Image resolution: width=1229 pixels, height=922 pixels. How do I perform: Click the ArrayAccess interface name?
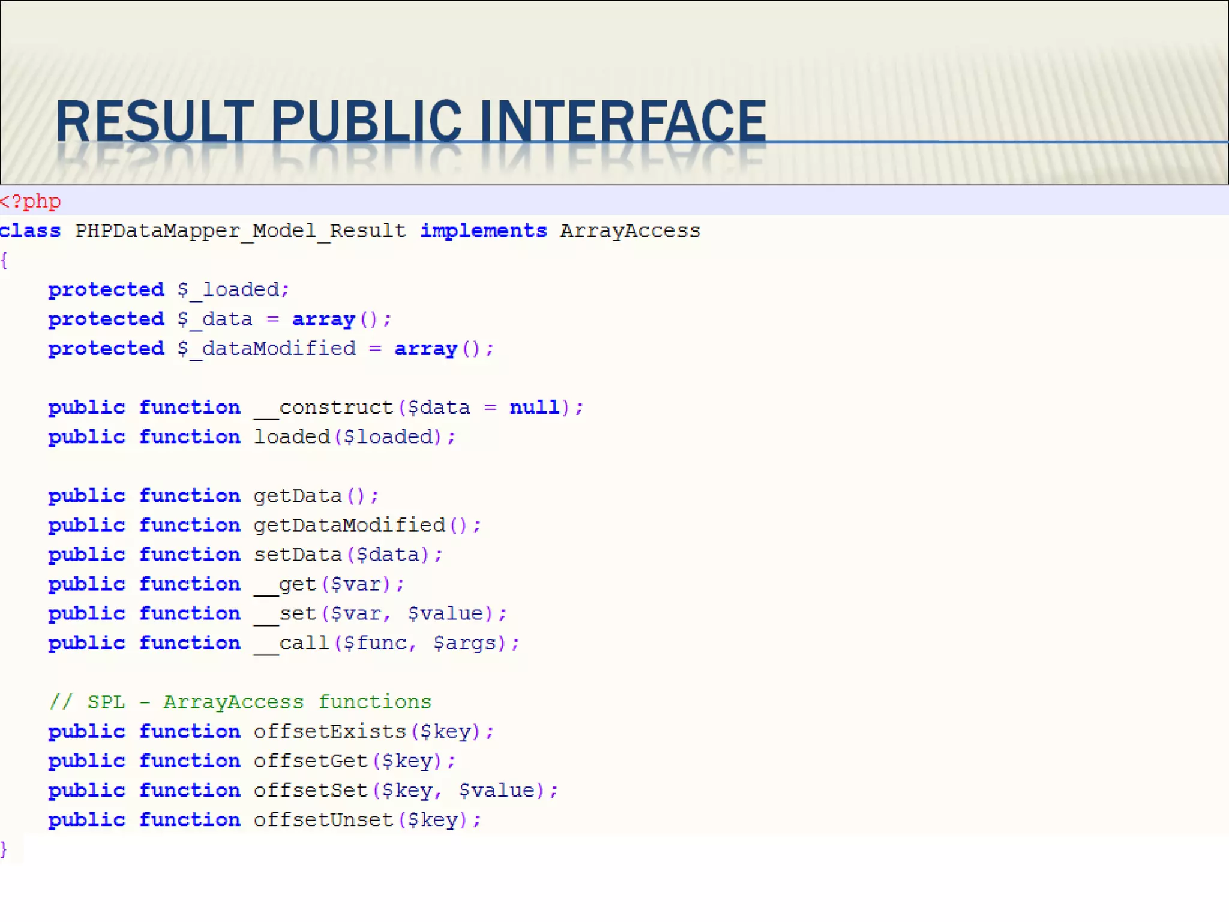coord(631,231)
